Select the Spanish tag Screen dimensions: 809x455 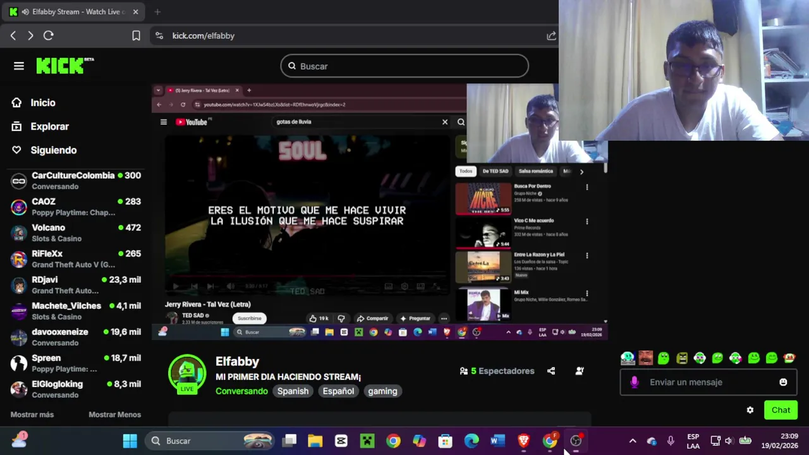(x=293, y=391)
